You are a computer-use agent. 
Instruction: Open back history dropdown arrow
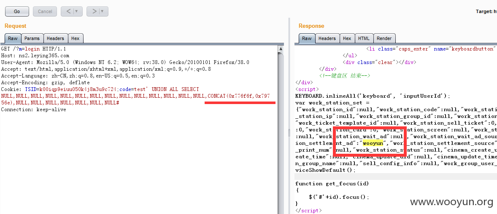(78, 11)
